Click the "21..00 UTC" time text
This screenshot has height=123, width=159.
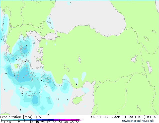click(x=132, y=117)
